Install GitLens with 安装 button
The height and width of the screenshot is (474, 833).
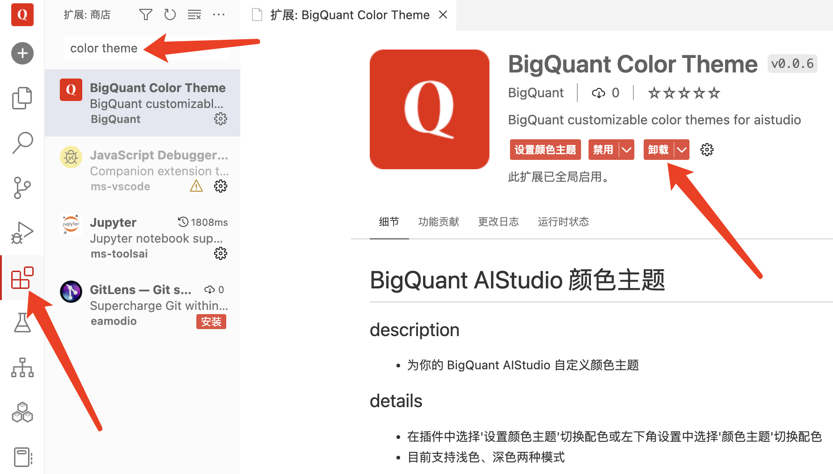tap(211, 322)
